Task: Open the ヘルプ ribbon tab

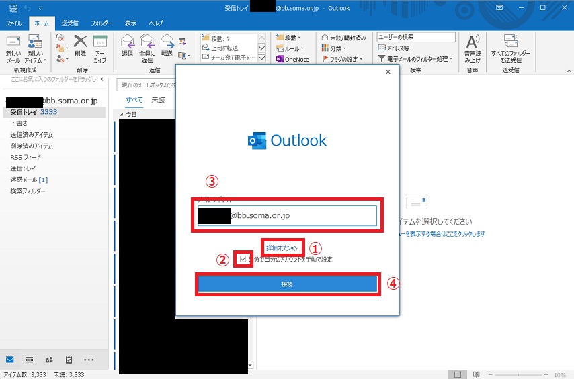Action: coord(155,23)
